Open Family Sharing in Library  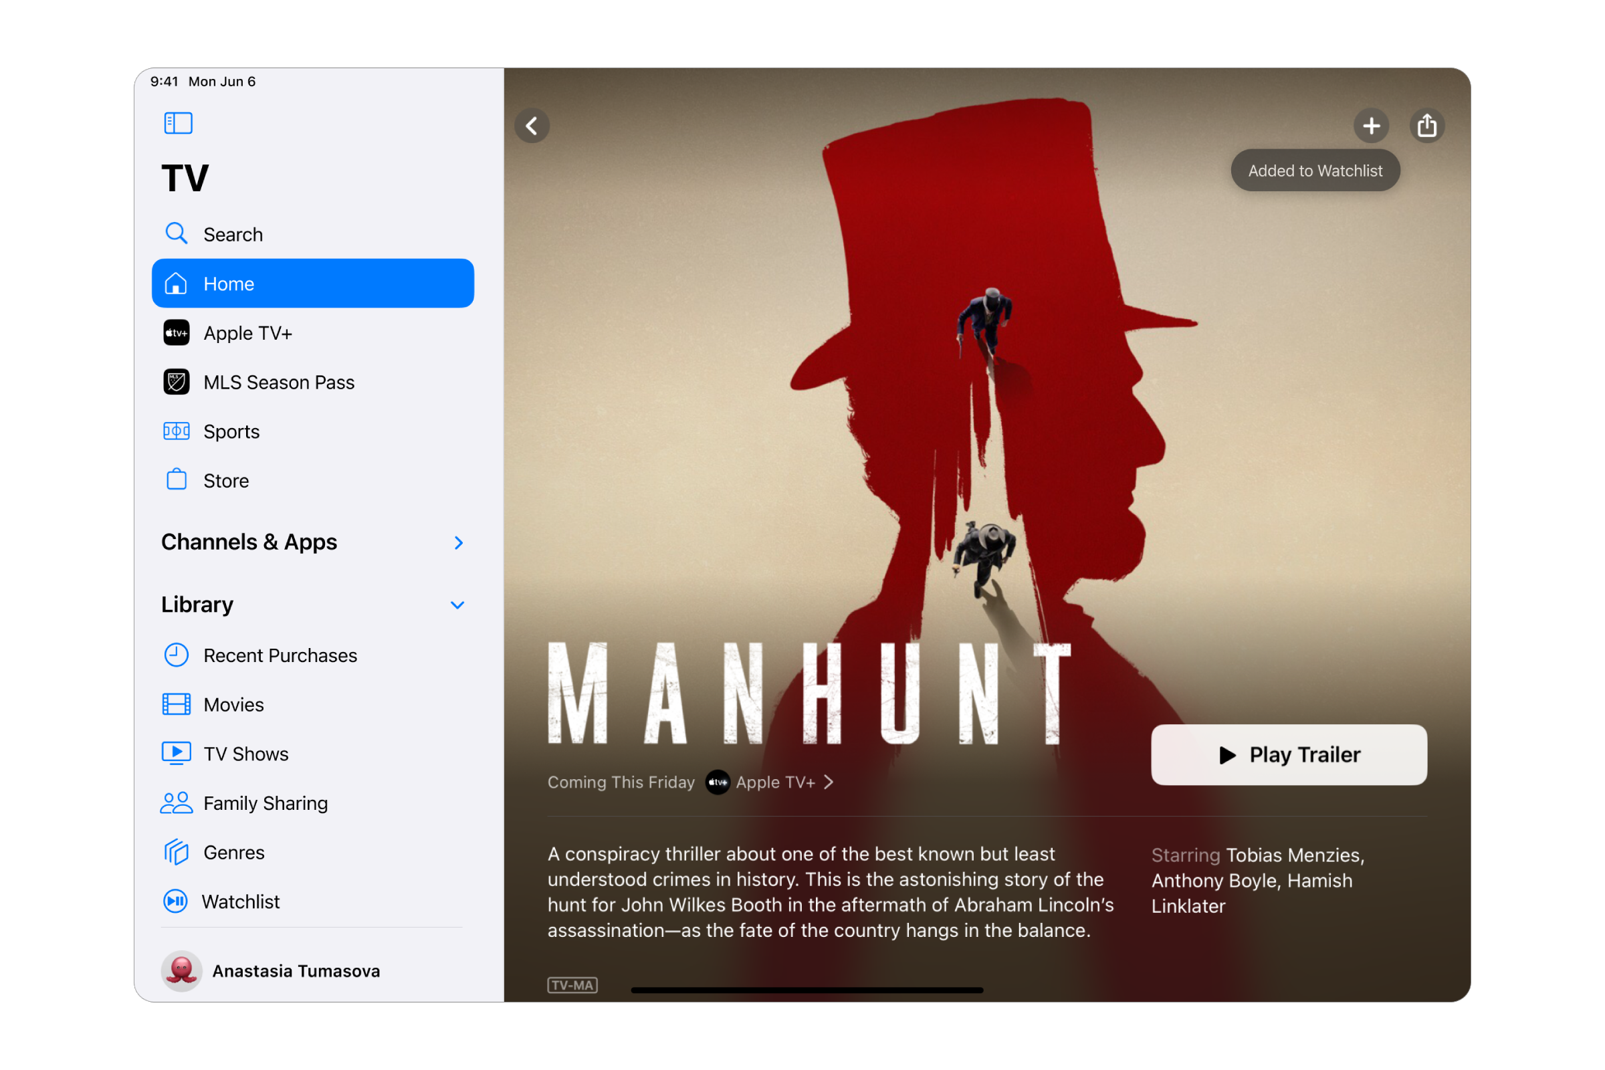[313, 803]
